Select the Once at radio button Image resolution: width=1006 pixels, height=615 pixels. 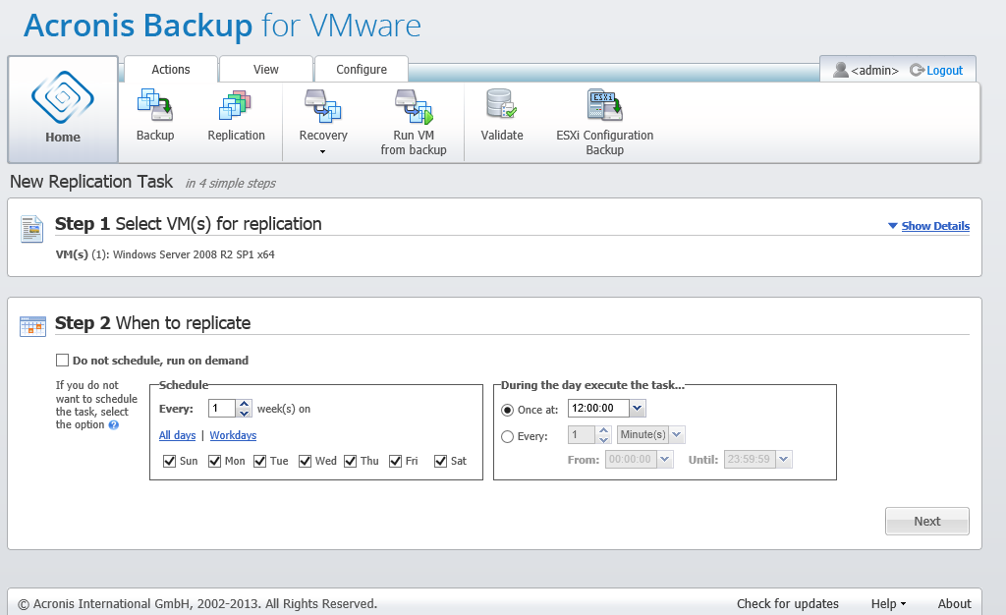tap(508, 410)
